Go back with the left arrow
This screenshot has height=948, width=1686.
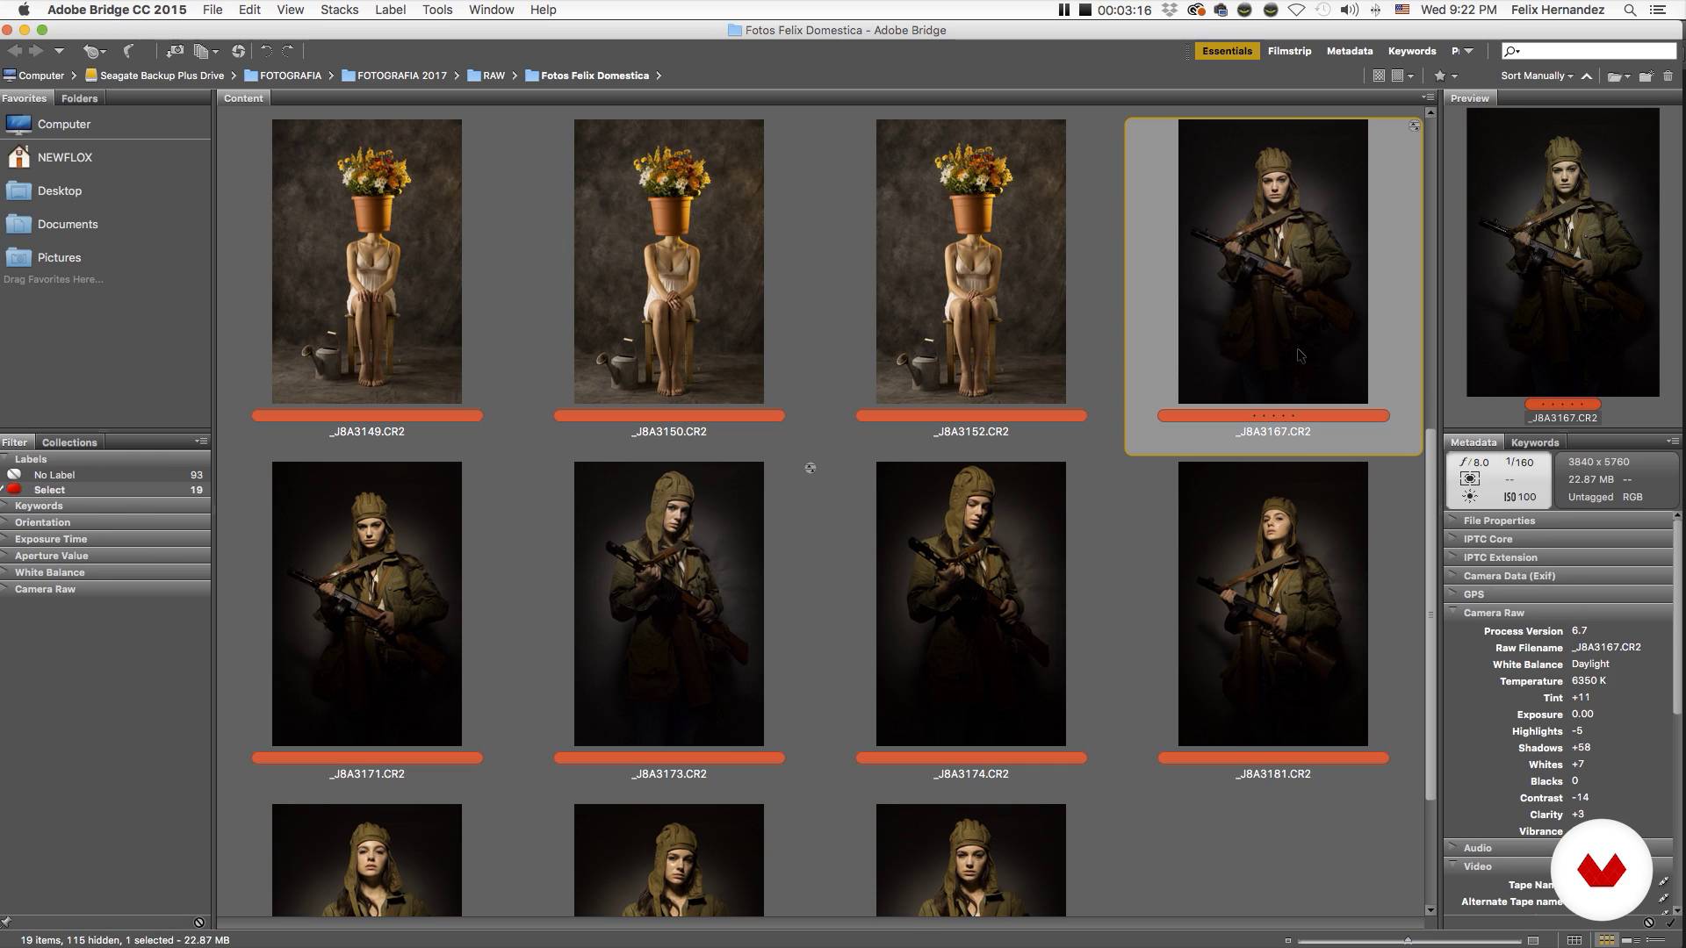(x=15, y=51)
